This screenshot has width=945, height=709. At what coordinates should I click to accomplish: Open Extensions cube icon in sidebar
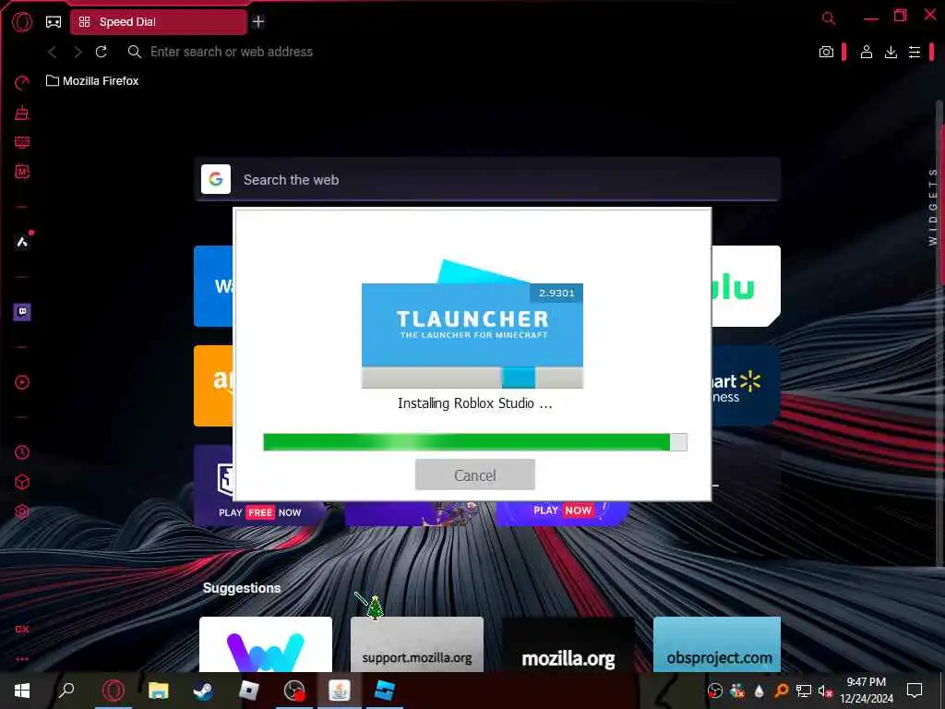click(x=22, y=482)
